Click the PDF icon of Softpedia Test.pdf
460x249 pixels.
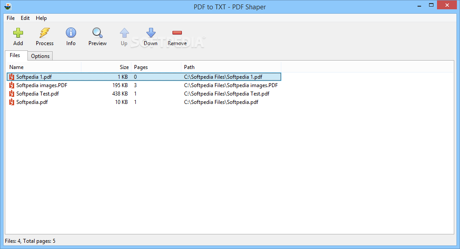[11, 94]
